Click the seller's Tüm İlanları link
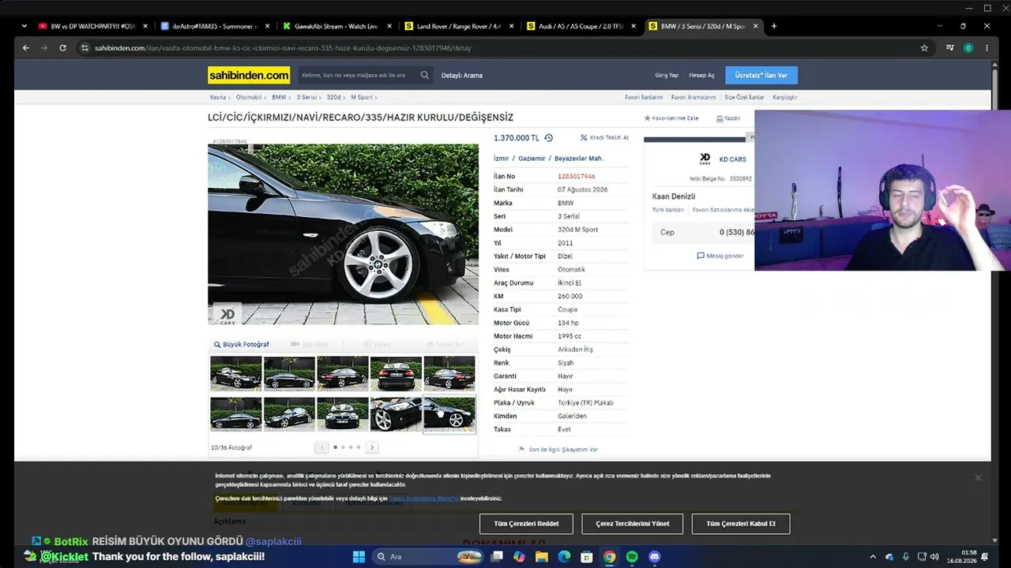The image size is (1011, 568). tap(667, 210)
